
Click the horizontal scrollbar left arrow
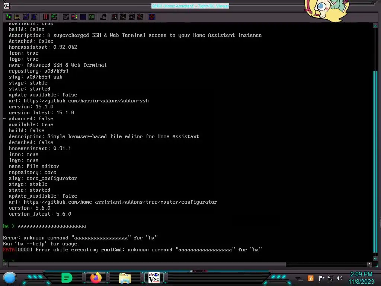6,264
